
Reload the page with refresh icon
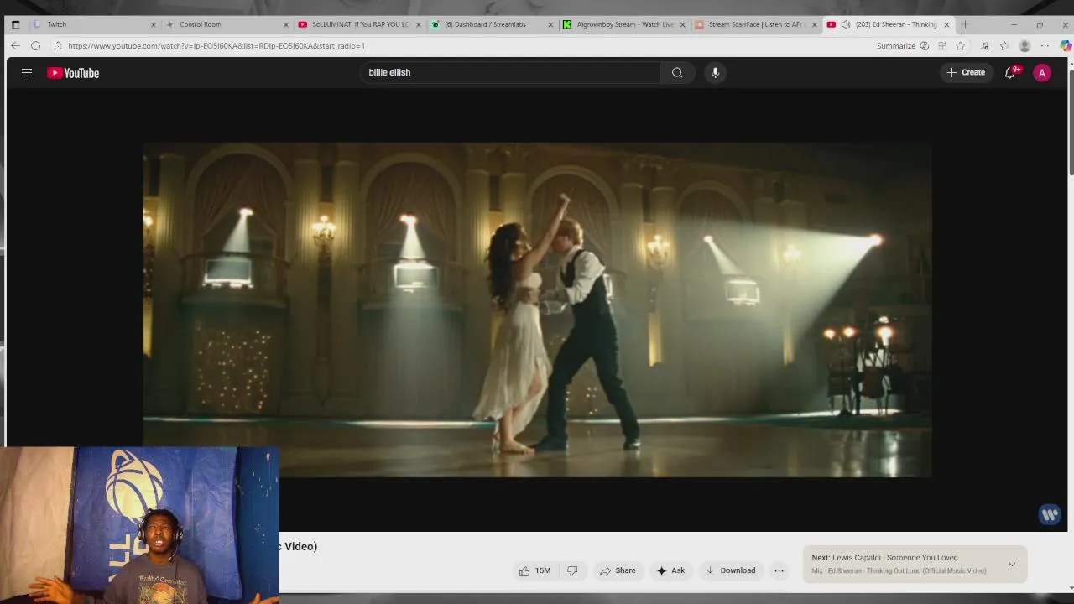coord(35,46)
